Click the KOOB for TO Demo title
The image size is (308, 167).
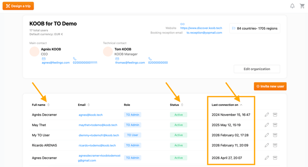tap(53, 24)
